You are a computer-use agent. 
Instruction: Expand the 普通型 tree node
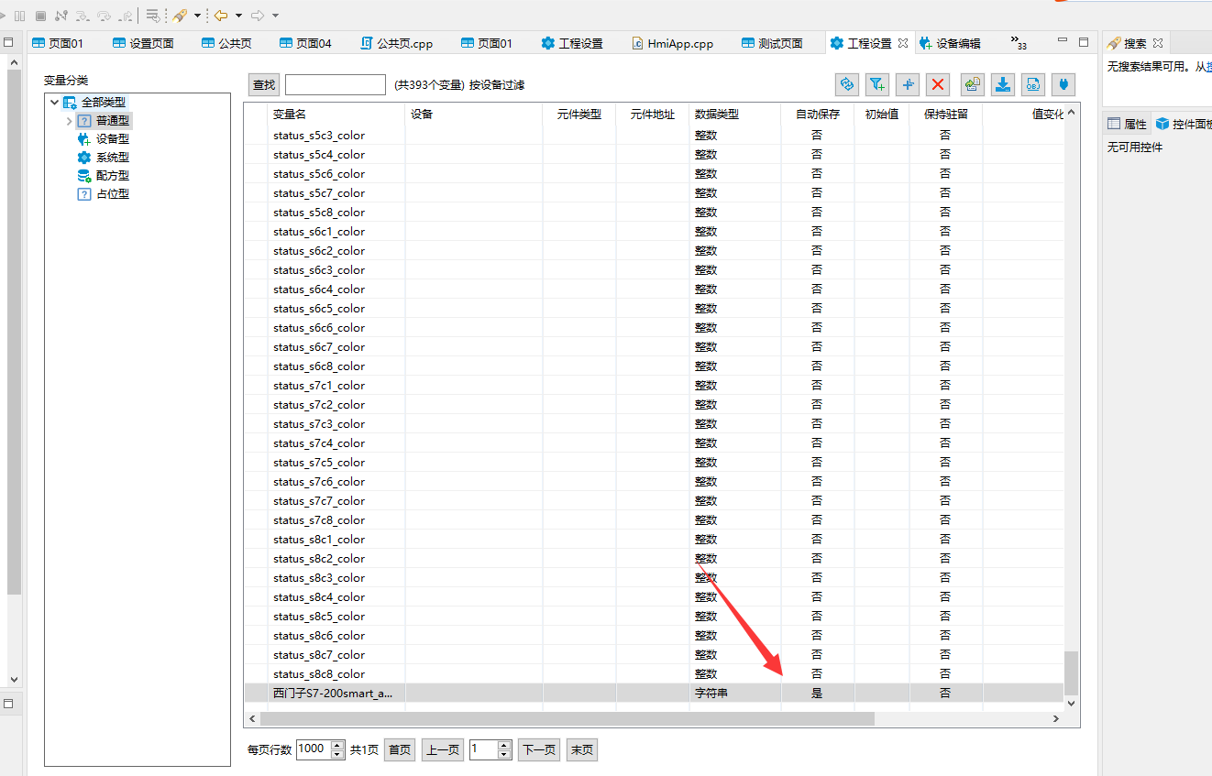69,121
